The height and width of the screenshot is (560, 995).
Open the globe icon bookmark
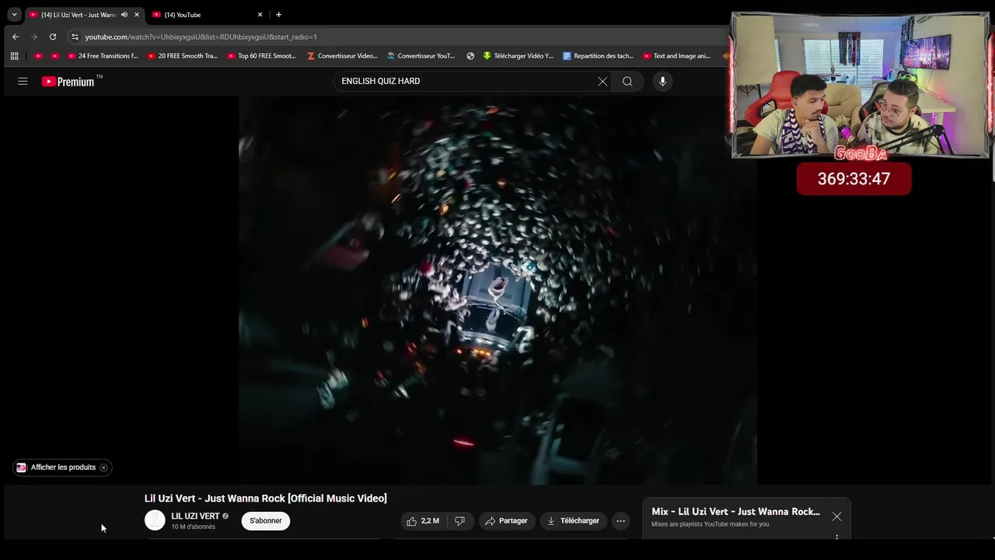(470, 56)
